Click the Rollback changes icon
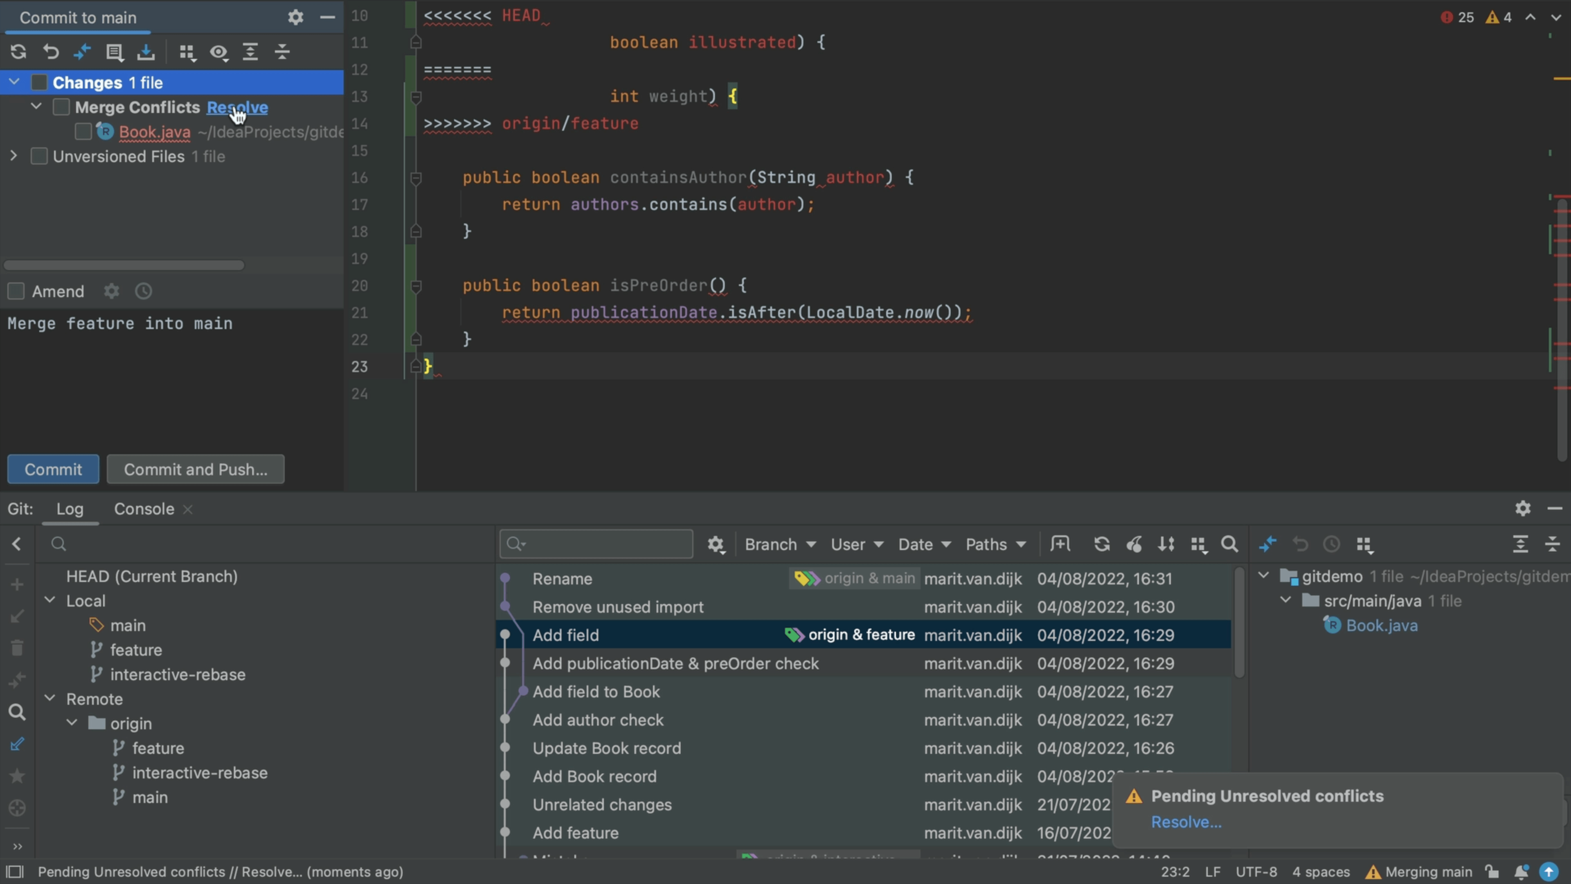 (50, 52)
